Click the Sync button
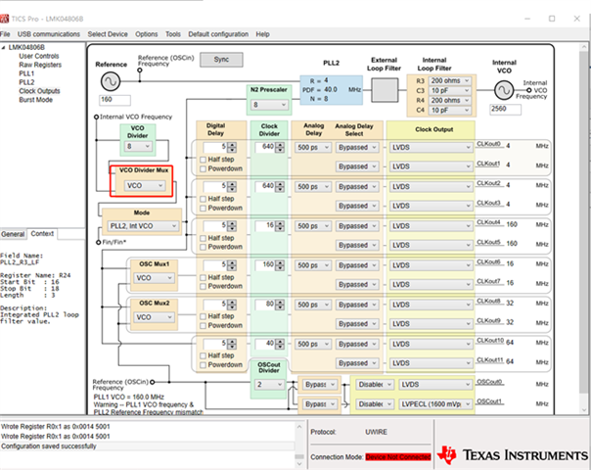The width and height of the screenshot is (591, 470). [221, 60]
